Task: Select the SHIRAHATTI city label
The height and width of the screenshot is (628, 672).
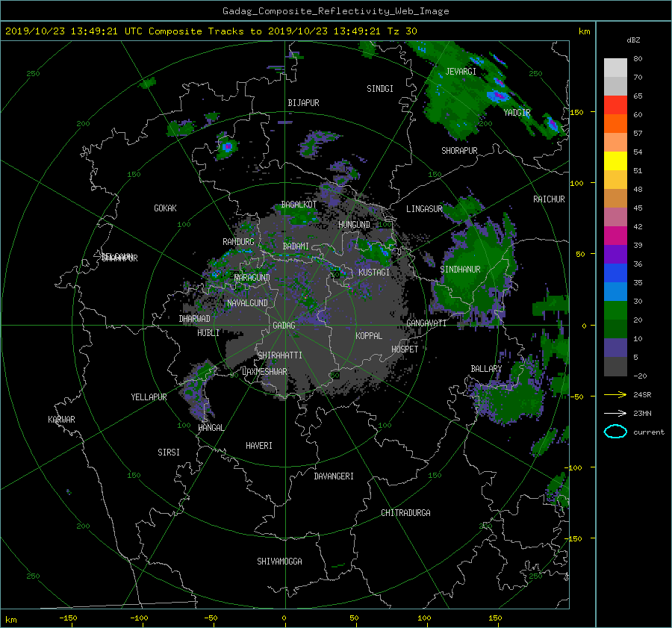Action: [280, 355]
